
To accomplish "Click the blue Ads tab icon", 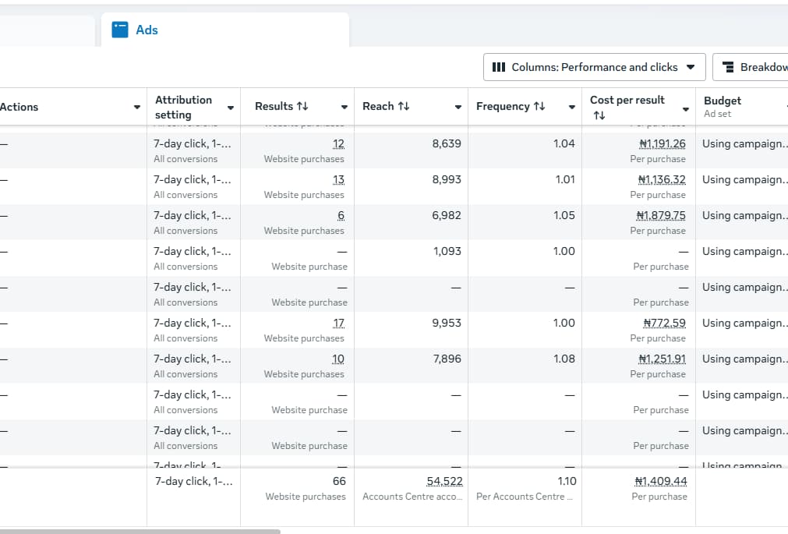I will click(121, 29).
